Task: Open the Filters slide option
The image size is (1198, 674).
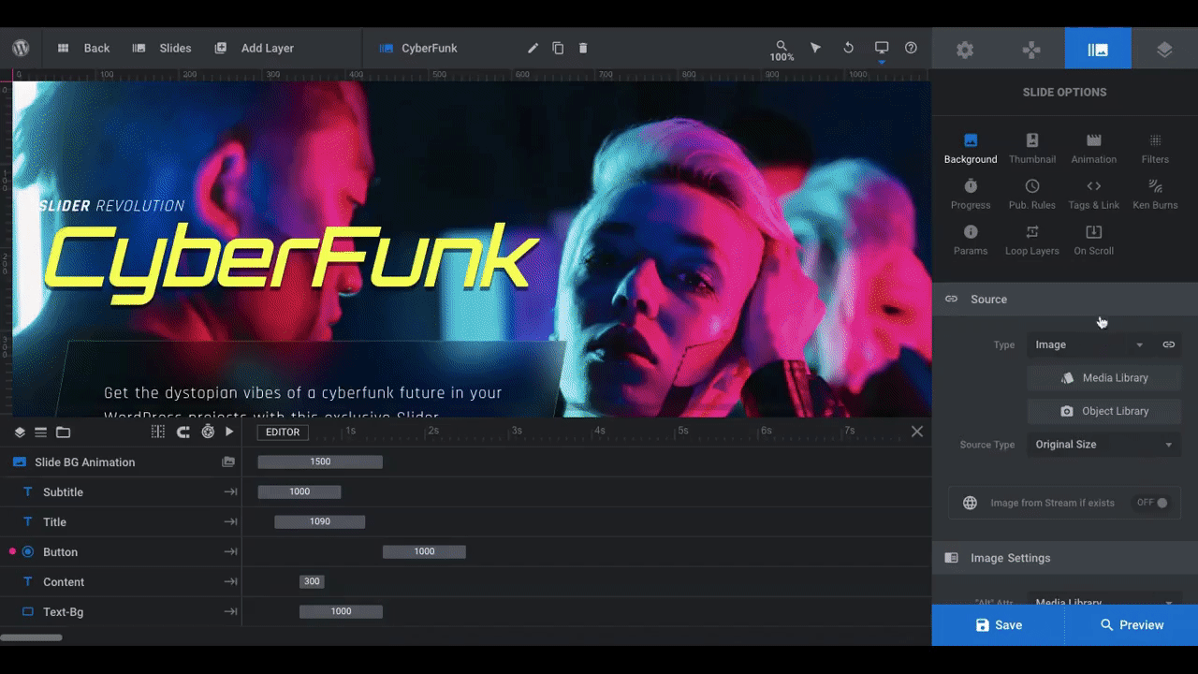Action: pos(1155,149)
